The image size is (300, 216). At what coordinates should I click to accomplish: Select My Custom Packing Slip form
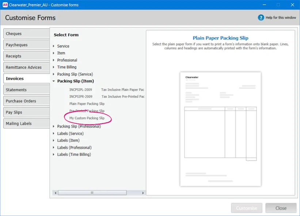click(87, 118)
